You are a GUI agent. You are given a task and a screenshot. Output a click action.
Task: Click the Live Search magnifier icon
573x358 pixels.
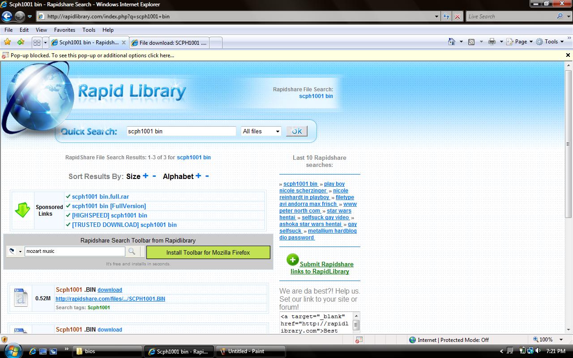[x=560, y=17]
